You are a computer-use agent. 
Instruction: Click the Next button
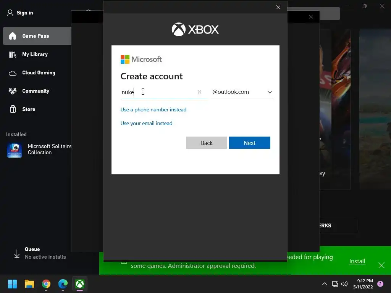[x=250, y=143]
